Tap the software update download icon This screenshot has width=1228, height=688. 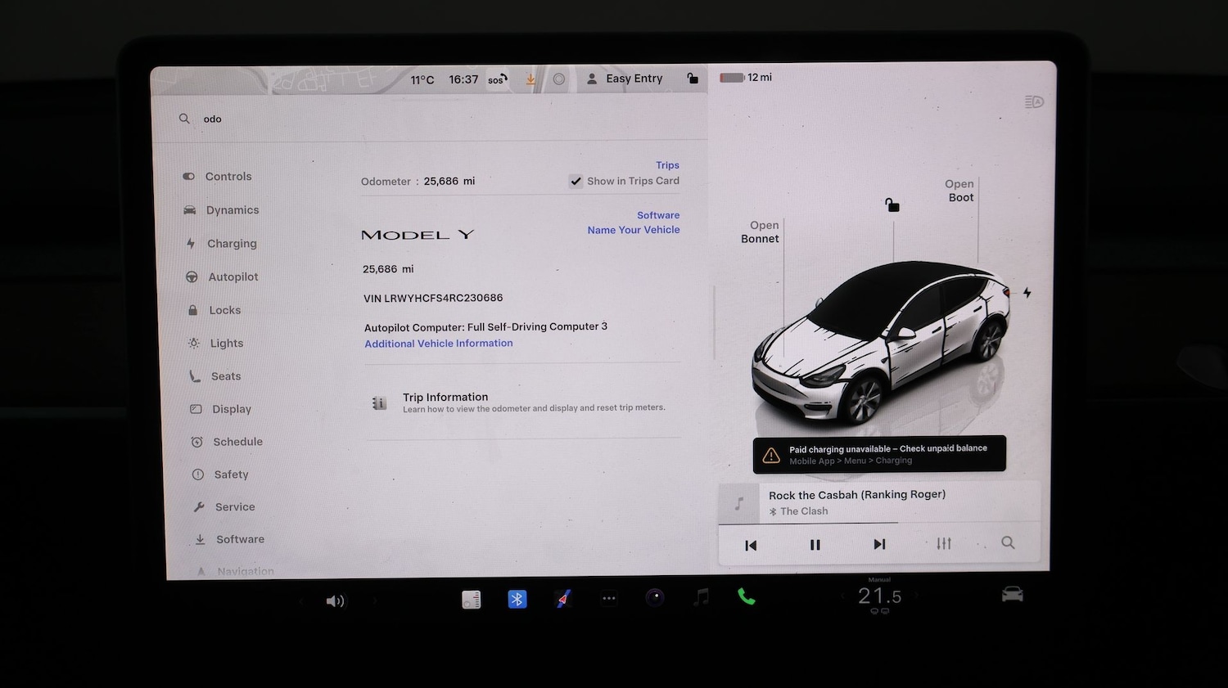529,79
